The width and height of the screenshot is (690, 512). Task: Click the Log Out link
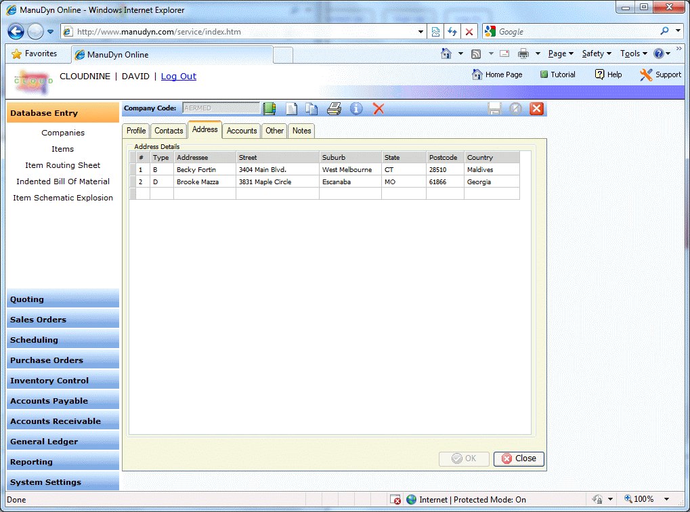[x=179, y=77]
